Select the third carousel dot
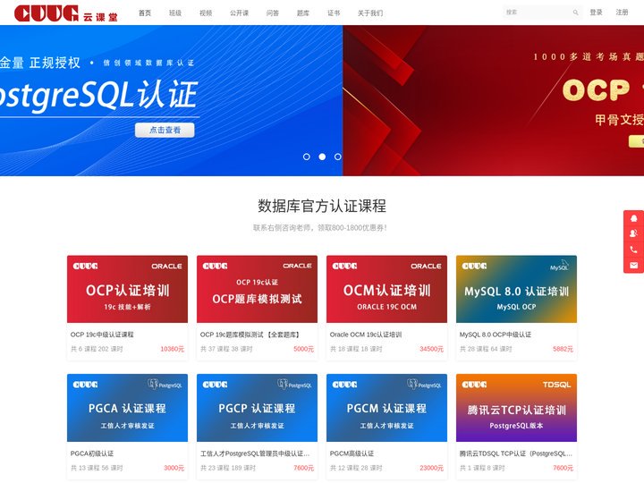Viewport: 644px width, 483px height. [337, 157]
